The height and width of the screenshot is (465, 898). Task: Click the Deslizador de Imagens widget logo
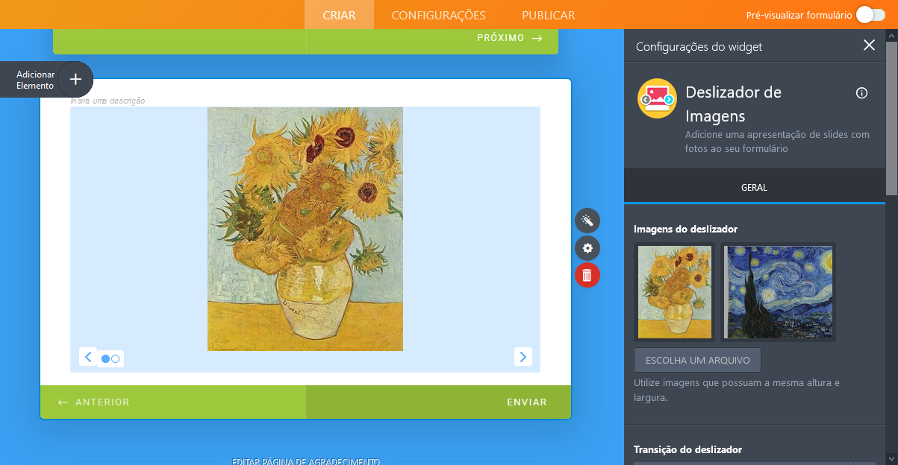tap(657, 98)
